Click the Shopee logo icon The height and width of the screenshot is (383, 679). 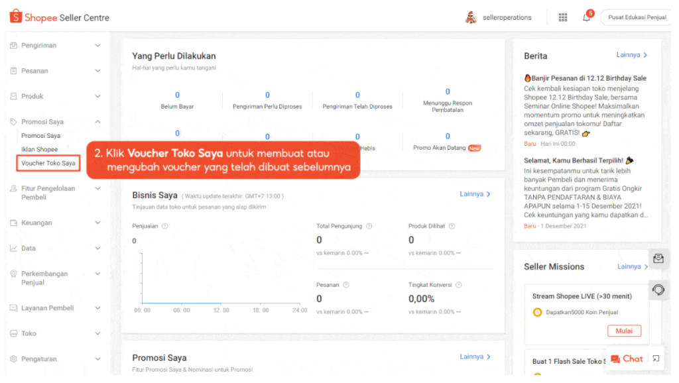16,17
